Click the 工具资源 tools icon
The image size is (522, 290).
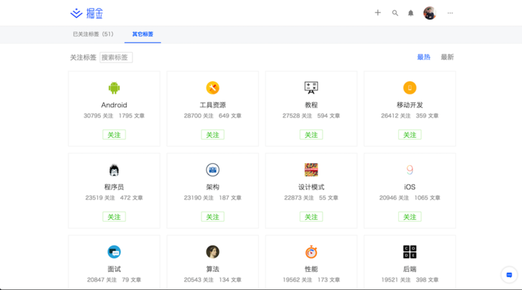[x=212, y=88]
